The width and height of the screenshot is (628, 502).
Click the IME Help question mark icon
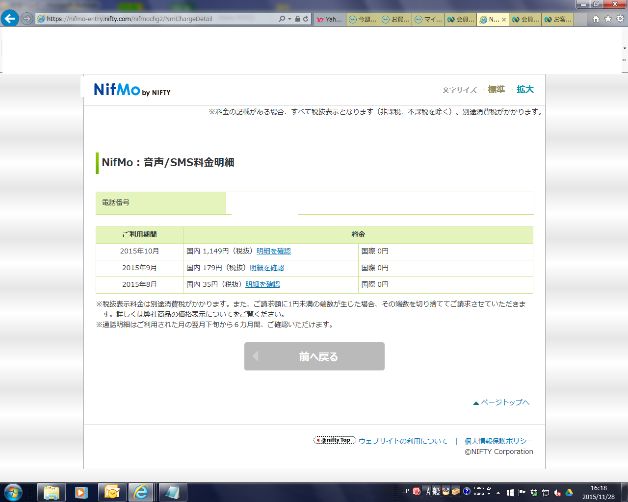point(467,491)
